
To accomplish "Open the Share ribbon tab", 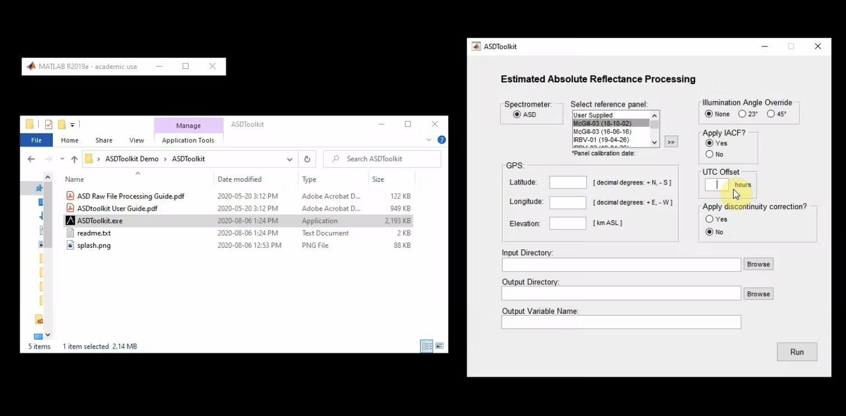I will pyautogui.click(x=104, y=140).
